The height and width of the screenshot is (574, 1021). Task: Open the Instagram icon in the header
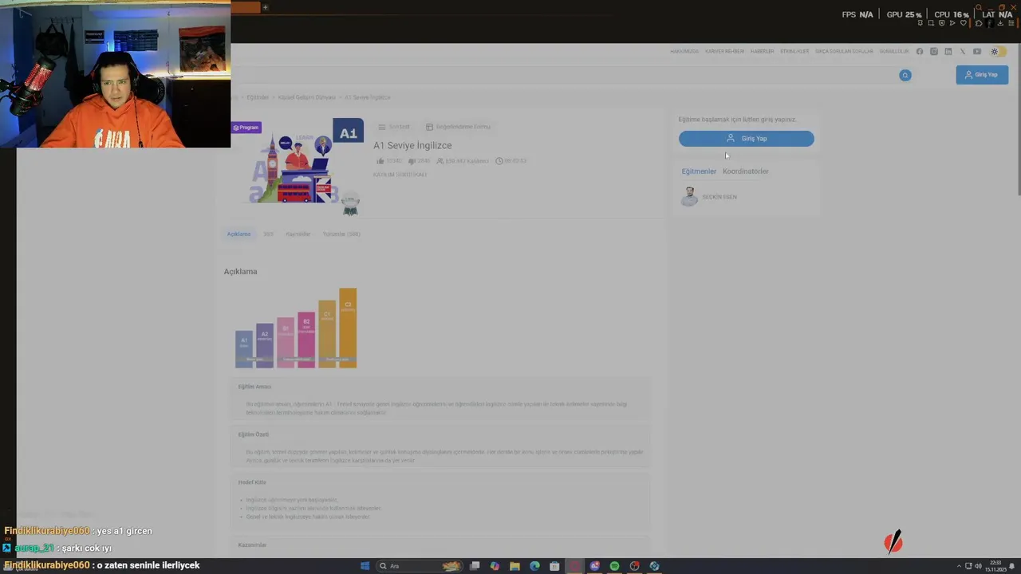click(934, 51)
